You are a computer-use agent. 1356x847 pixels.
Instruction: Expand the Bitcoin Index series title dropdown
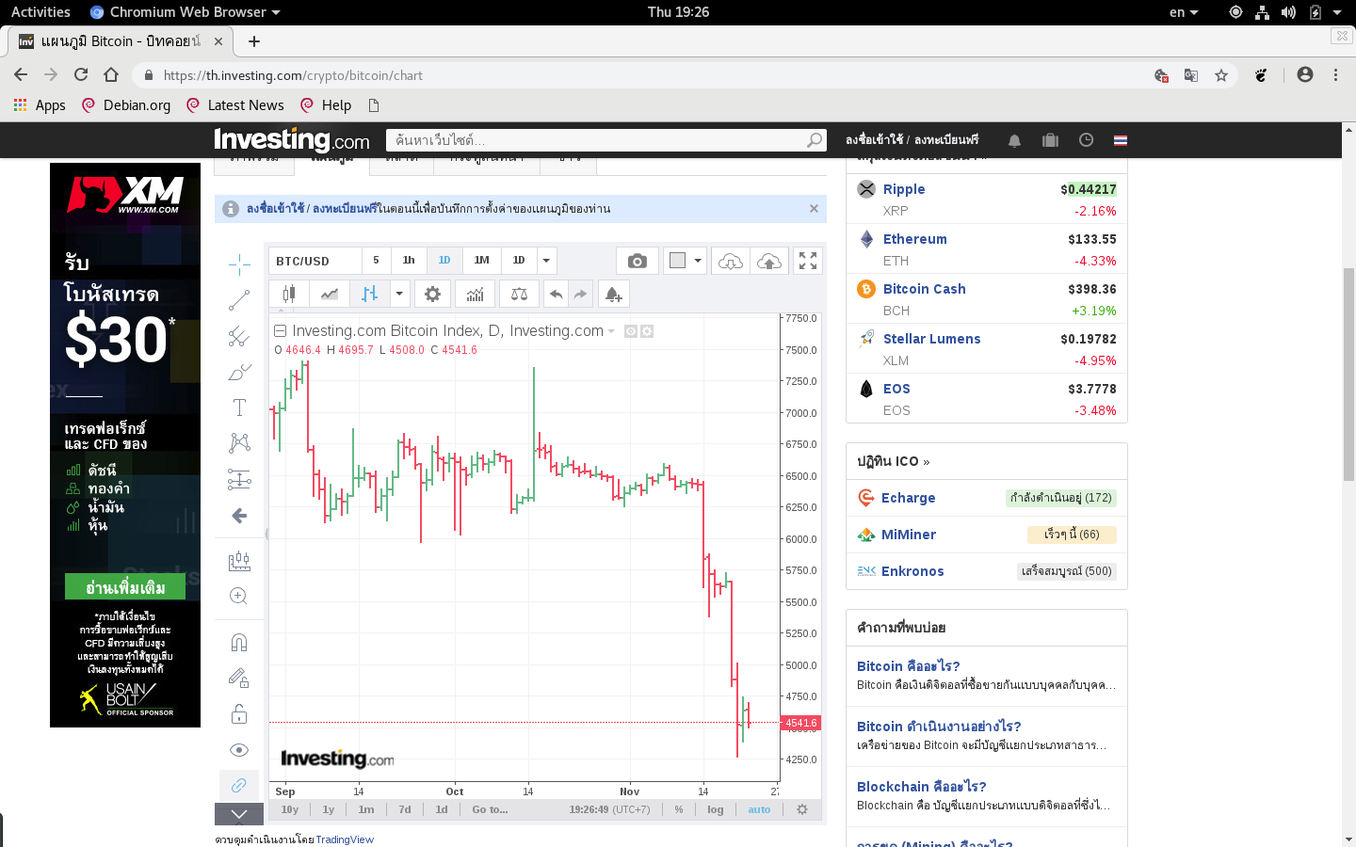click(611, 331)
